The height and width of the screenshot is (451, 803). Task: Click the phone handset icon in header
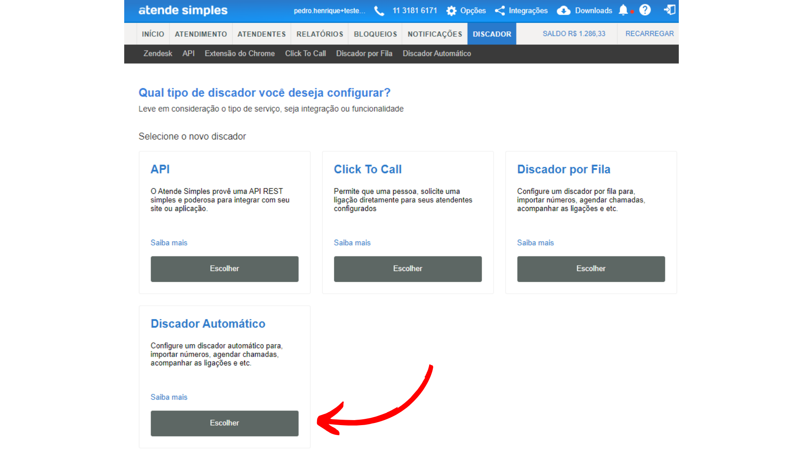point(379,11)
